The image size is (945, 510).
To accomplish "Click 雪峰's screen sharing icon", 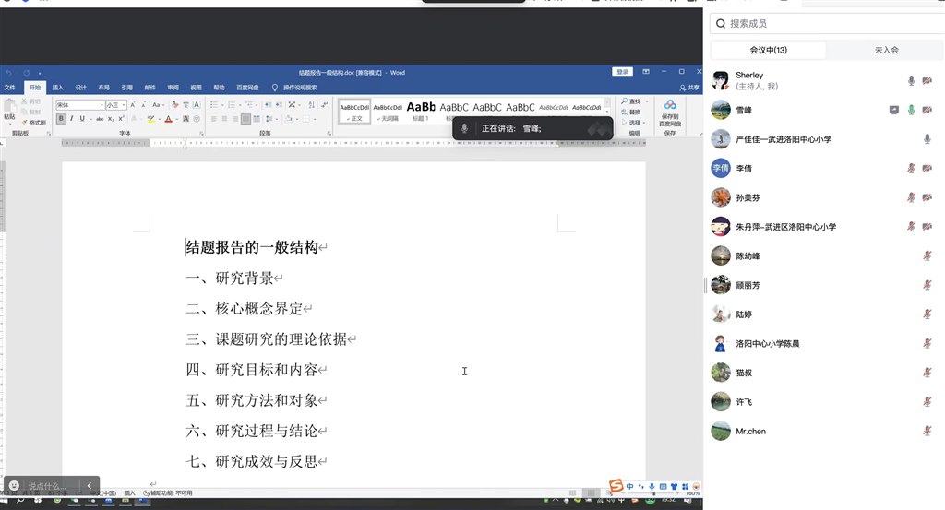I will coord(893,110).
